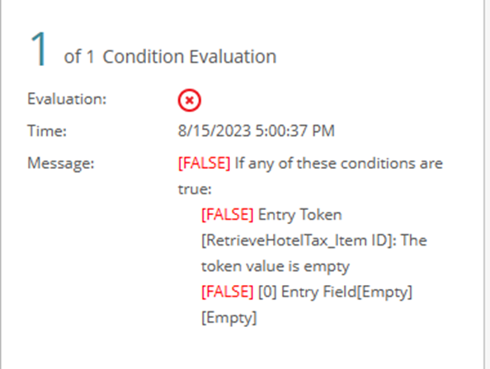
Task: Click [FALSE] tag beside [0] Entry Field
Action: tap(228, 292)
